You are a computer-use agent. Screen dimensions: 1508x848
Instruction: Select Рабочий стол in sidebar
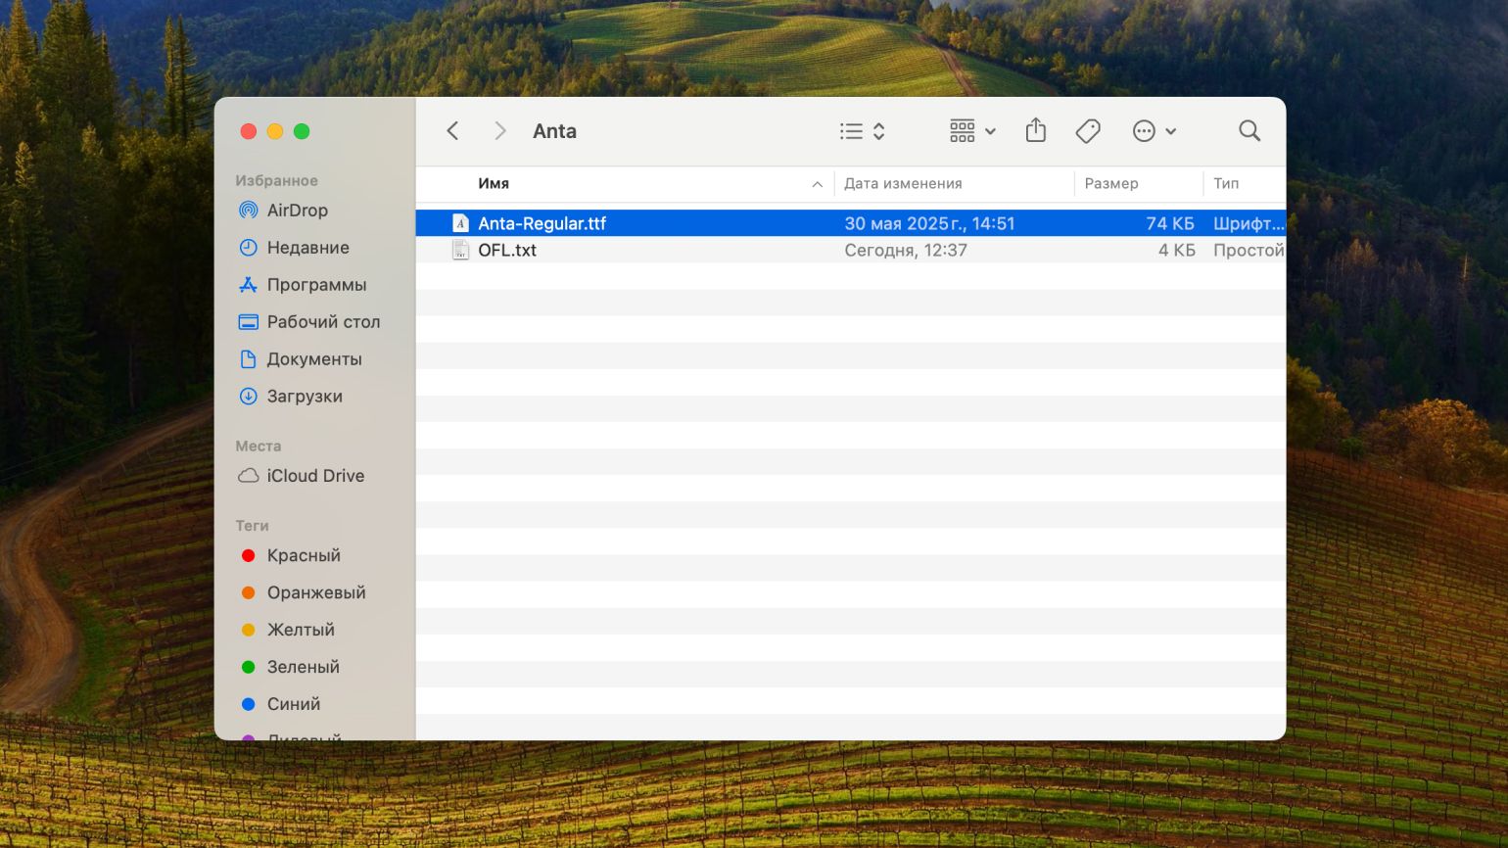322,322
